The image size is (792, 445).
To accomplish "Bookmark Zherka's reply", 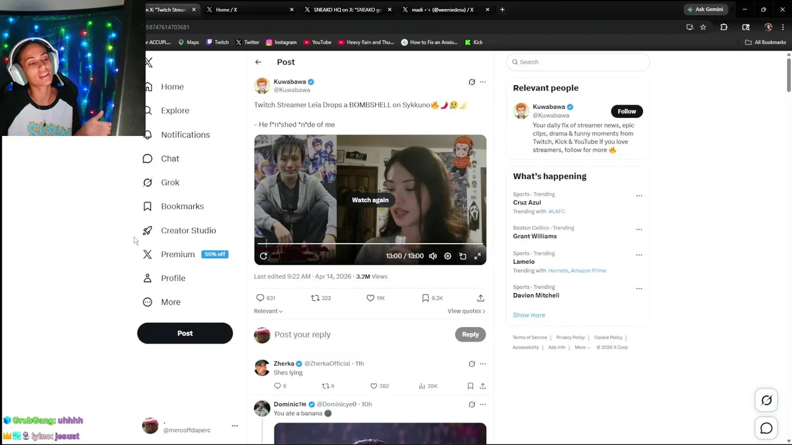I will click(x=470, y=386).
